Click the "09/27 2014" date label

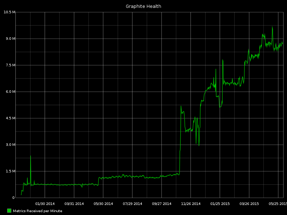[162, 204]
